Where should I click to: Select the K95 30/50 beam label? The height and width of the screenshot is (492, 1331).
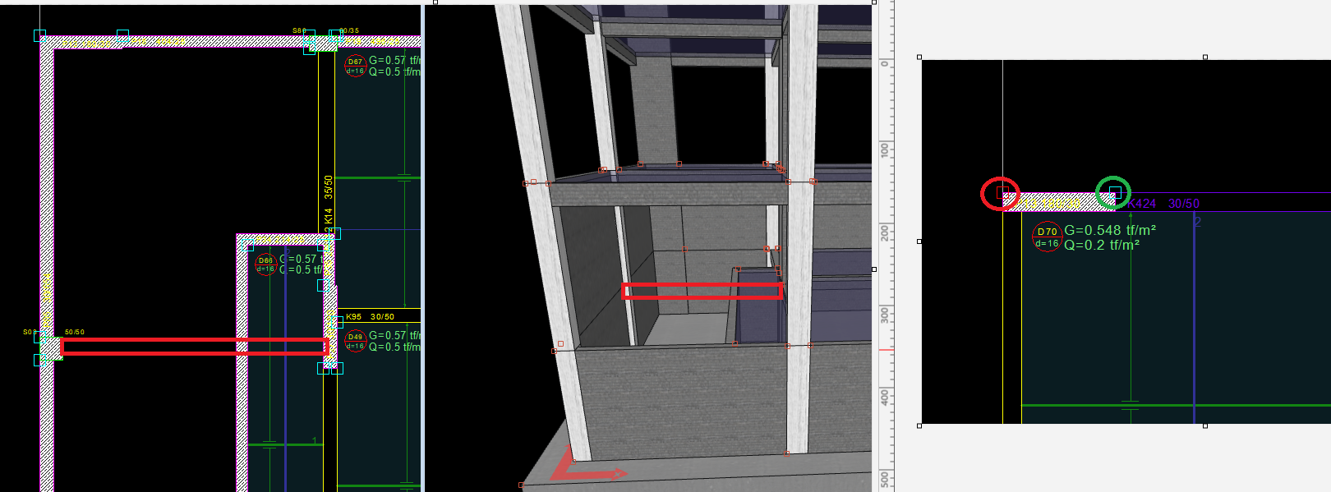coord(370,316)
